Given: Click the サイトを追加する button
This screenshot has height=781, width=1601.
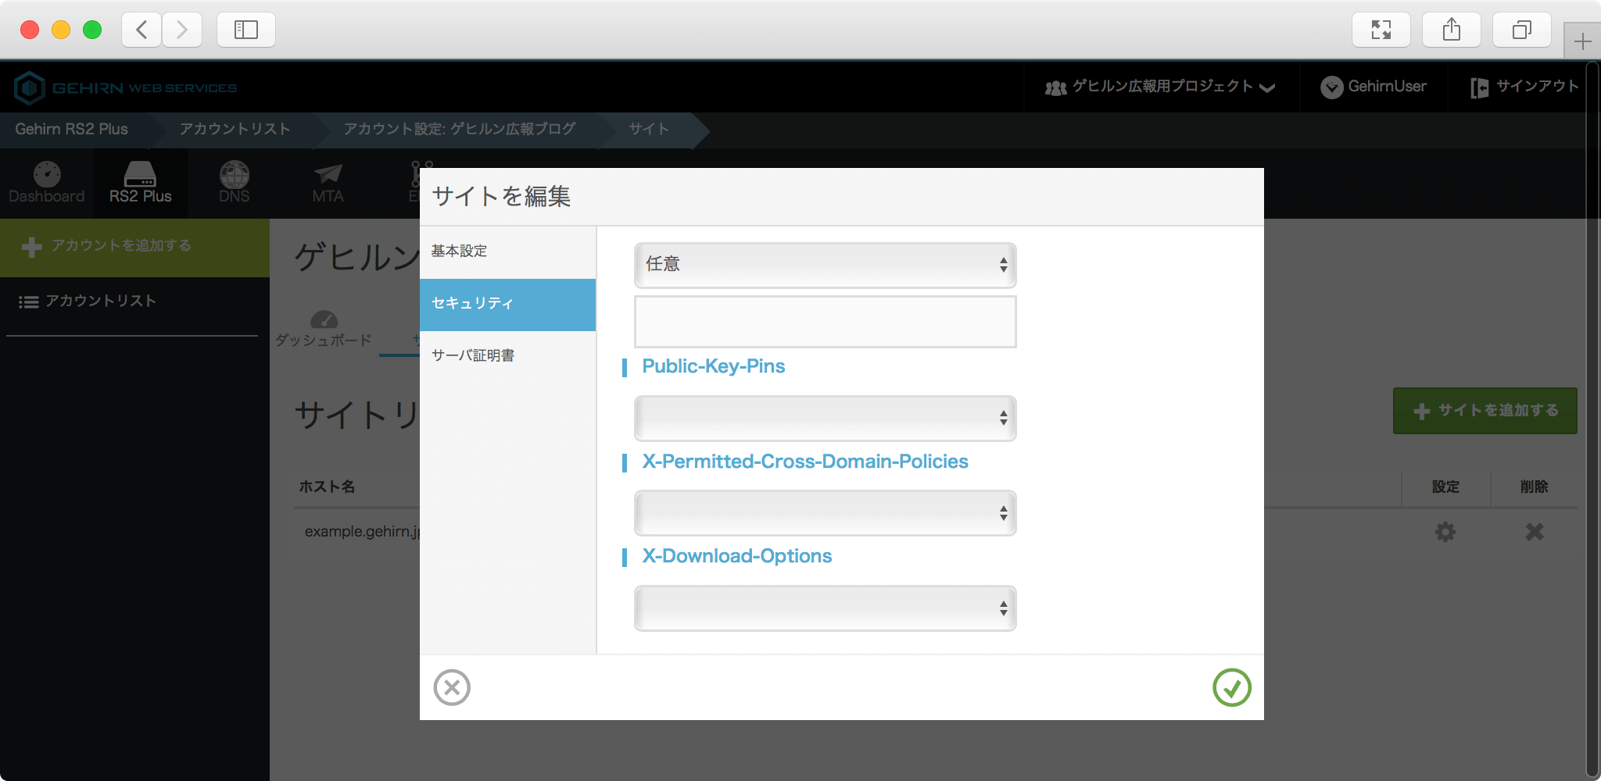Looking at the screenshot, I should pyautogui.click(x=1485, y=411).
